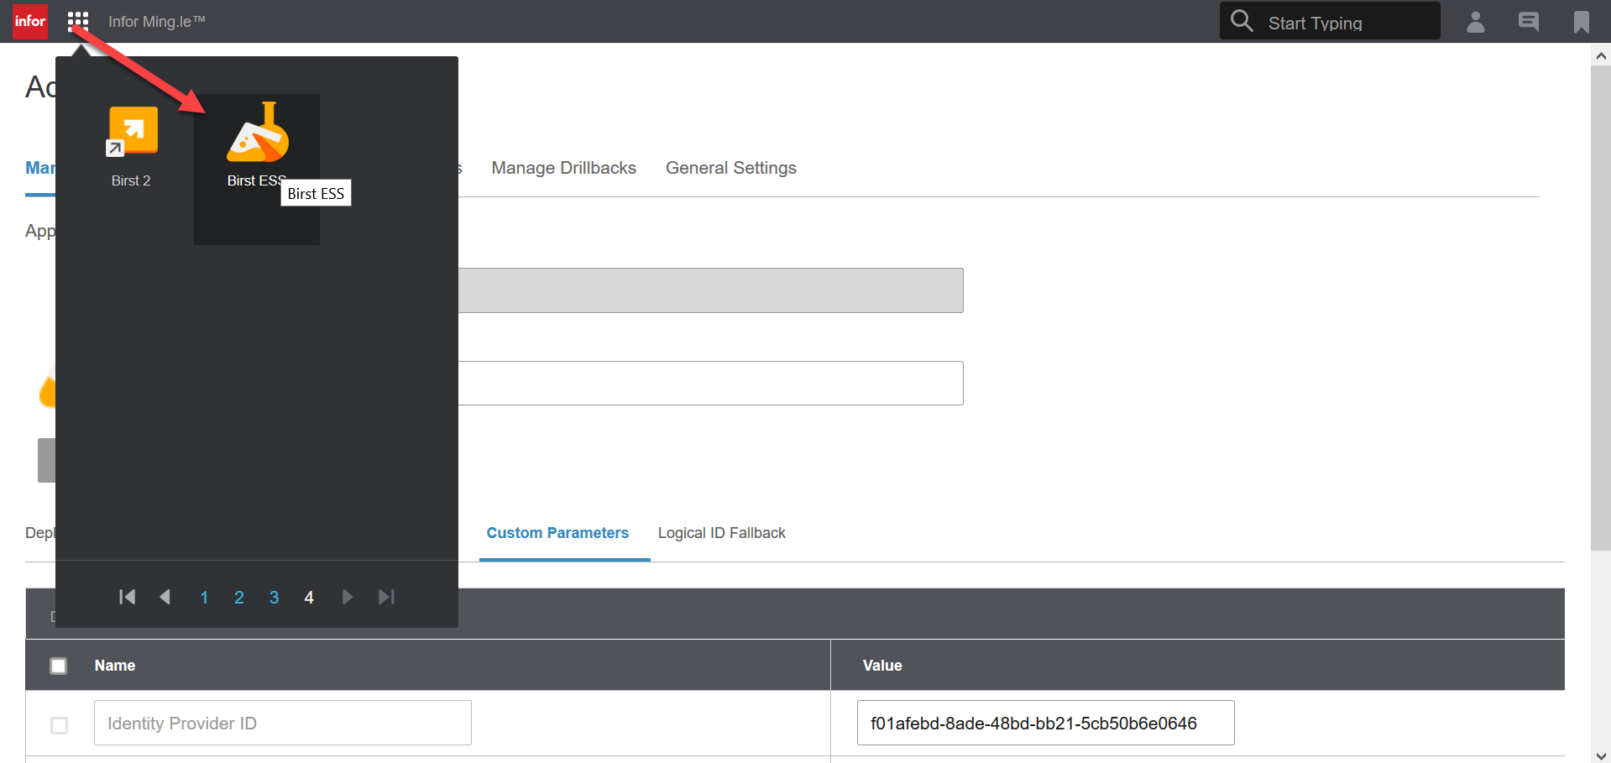Click the Identity Provider ID value field

tap(1045, 723)
